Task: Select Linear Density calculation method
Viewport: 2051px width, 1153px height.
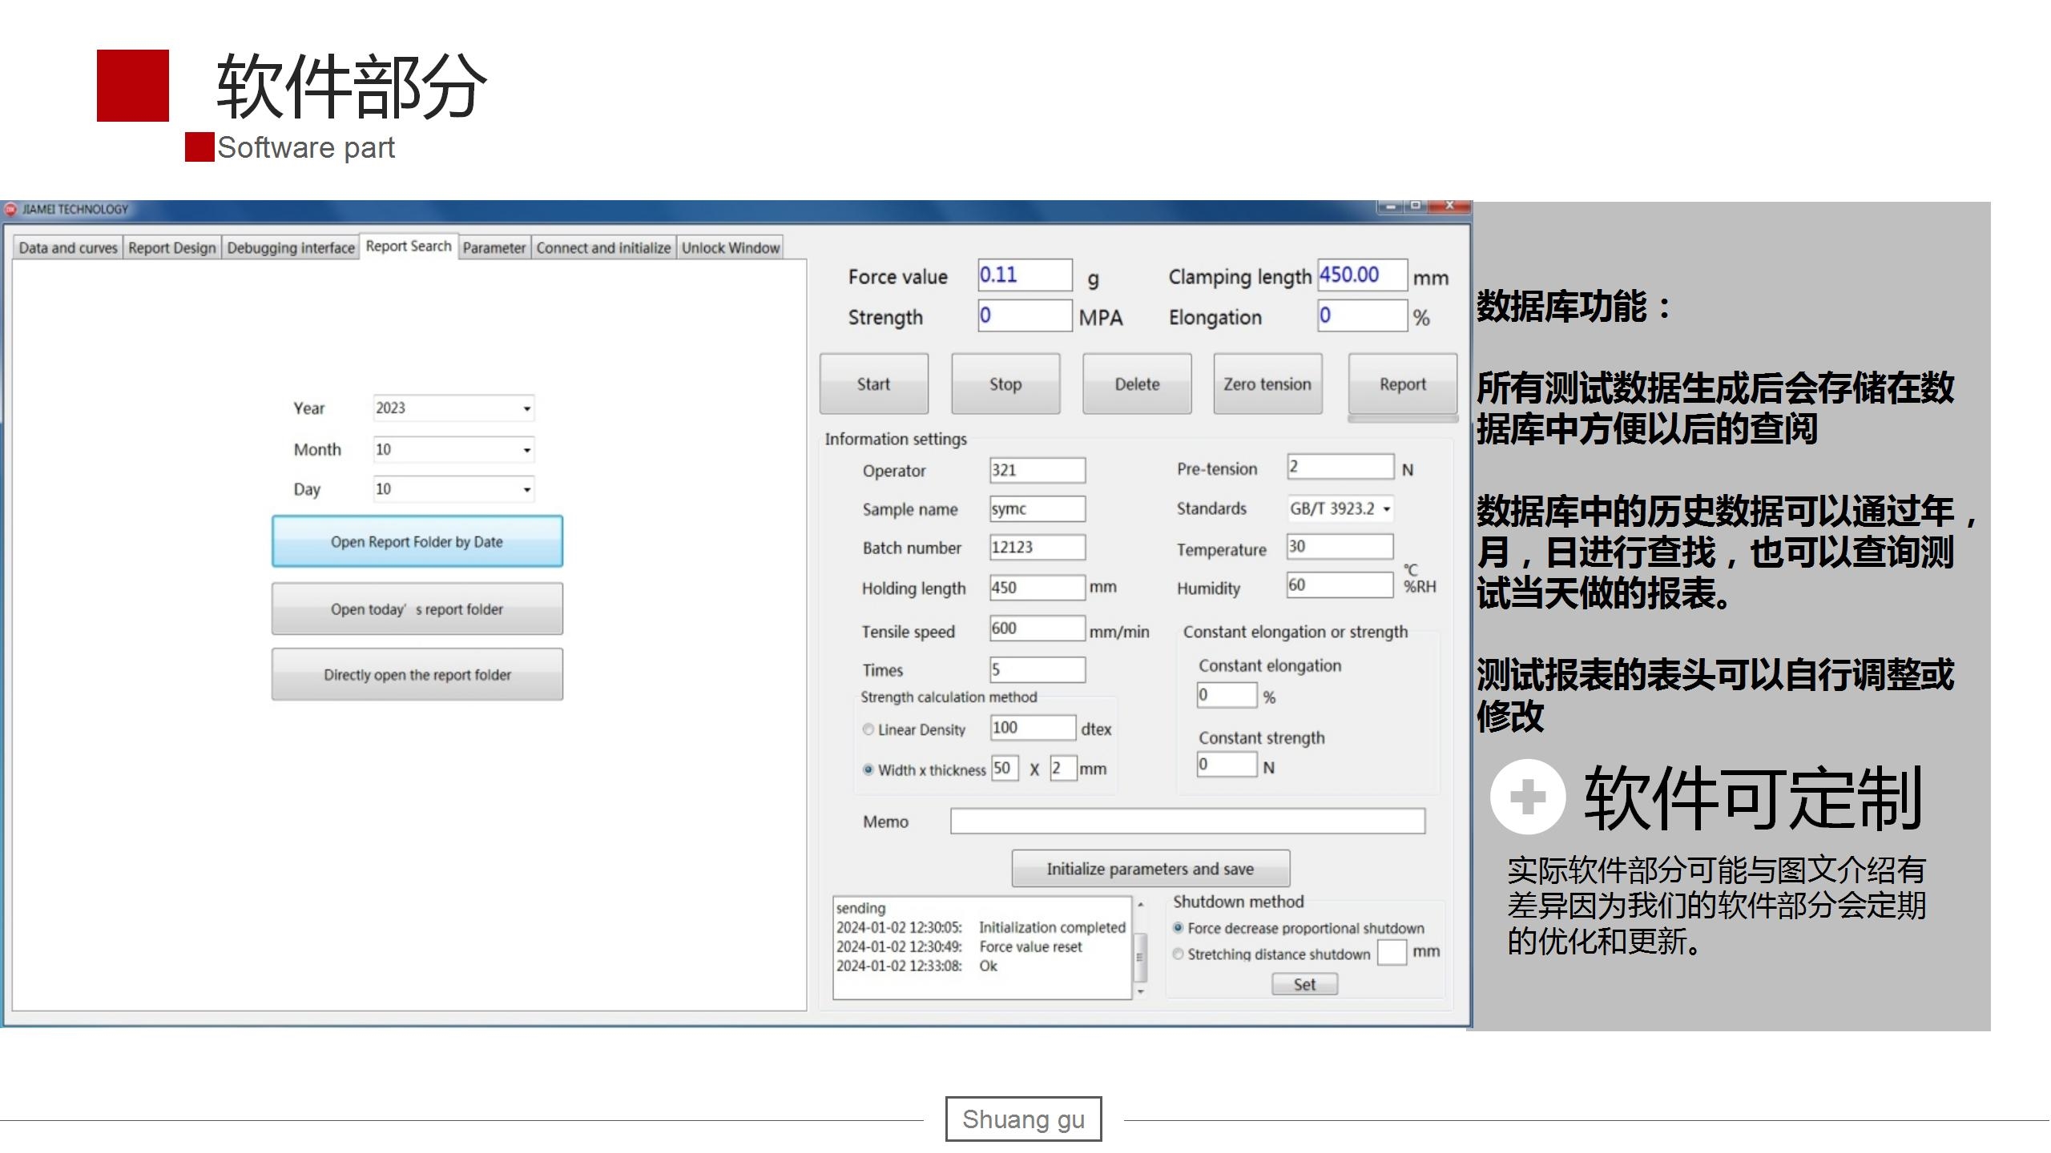Action: (x=868, y=729)
